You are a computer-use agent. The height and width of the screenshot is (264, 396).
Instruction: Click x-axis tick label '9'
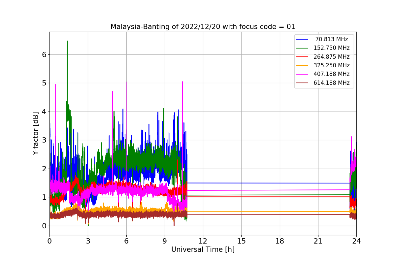pyautogui.click(x=165, y=241)
